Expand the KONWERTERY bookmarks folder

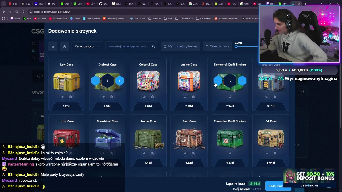(184, 19)
